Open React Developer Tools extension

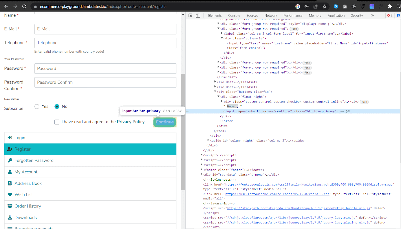354,6
